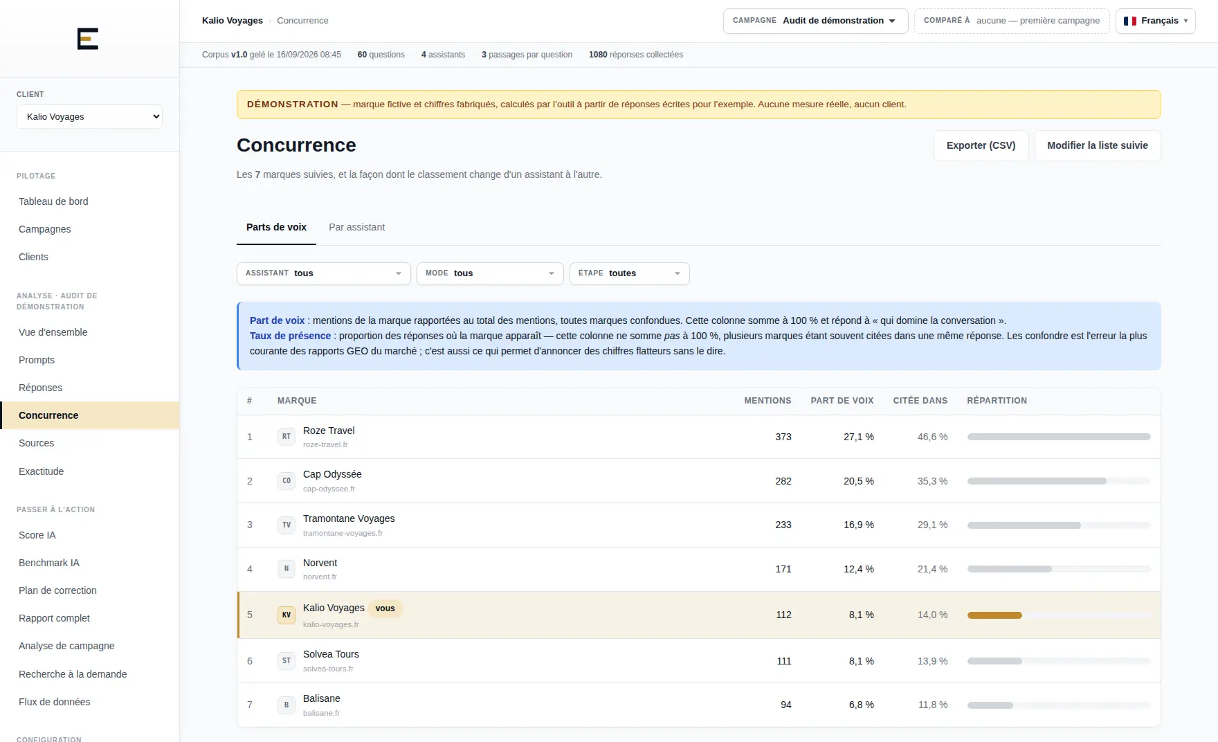Open the Comparé à campaign selector
The image size is (1218, 742).
pos(1012,21)
